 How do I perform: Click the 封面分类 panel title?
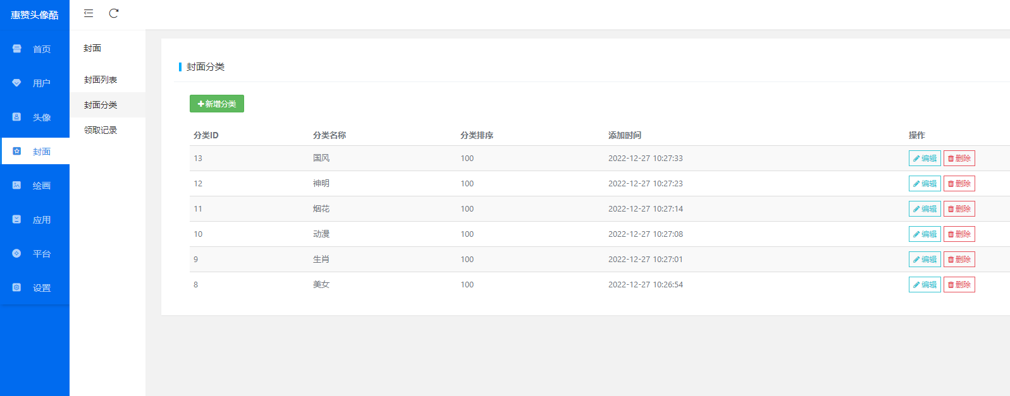point(206,66)
